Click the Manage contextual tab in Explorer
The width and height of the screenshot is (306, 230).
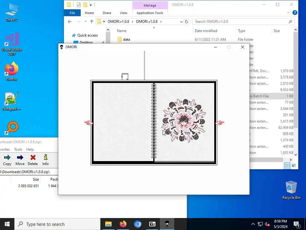(150, 5)
